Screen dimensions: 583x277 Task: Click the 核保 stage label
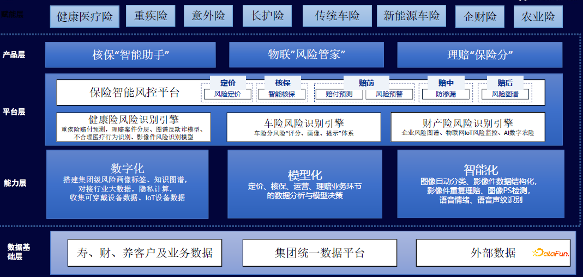(x=283, y=83)
